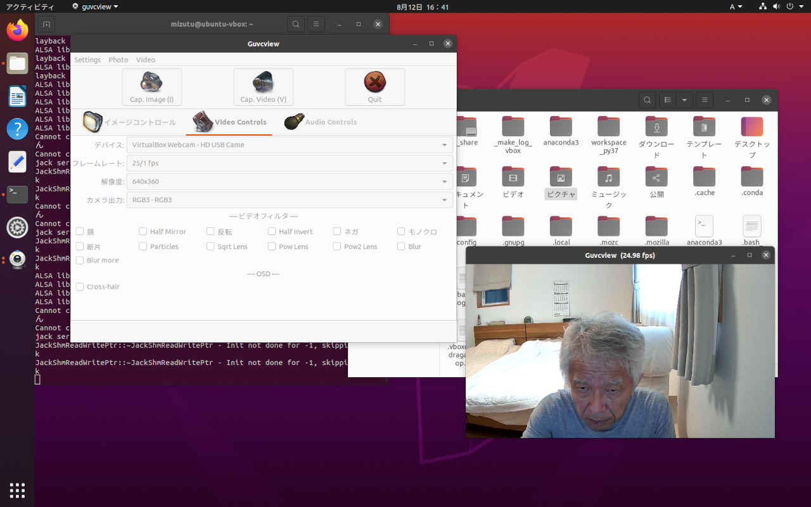Enable the Half Mirror video filter
This screenshot has width=811, height=507.
tap(143, 232)
